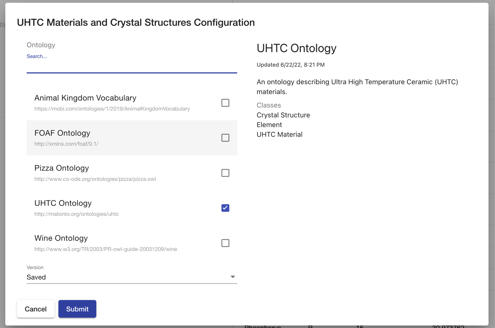Image resolution: width=495 pixels, height=328 pixels.
Task: Select the Wine Ontology list item
Action: pyautogui.click(x=108, y=243)
